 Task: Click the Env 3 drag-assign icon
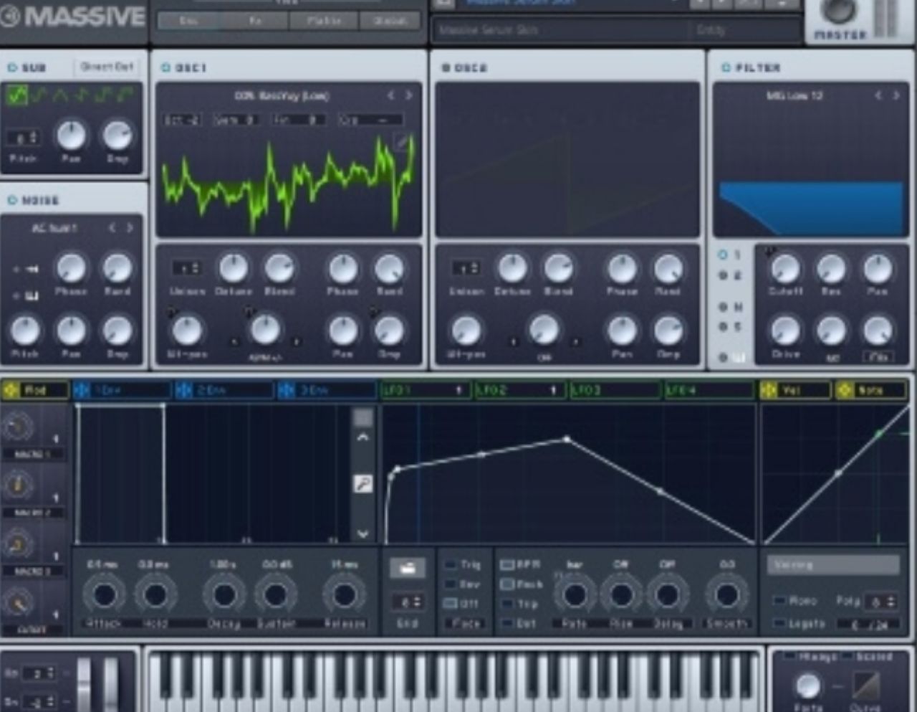coord(287,390)
